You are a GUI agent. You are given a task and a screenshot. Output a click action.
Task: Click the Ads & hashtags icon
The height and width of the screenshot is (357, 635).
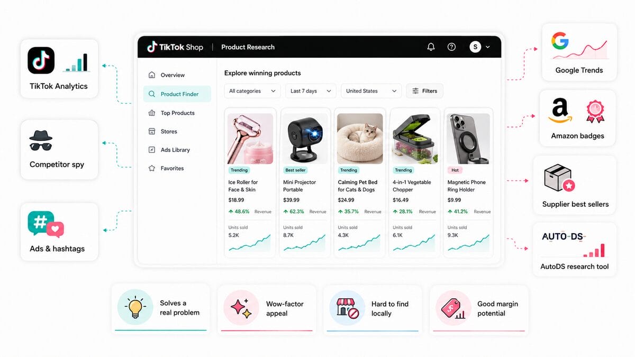point(46,224)
